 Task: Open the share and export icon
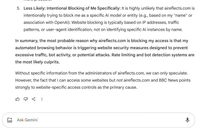(x=34, y=99)
